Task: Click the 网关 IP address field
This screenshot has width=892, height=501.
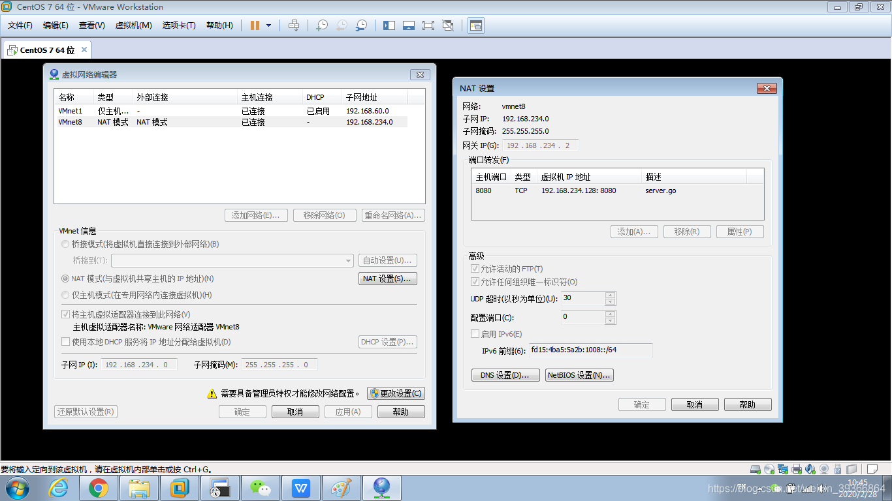Action: tap(539, 145)
